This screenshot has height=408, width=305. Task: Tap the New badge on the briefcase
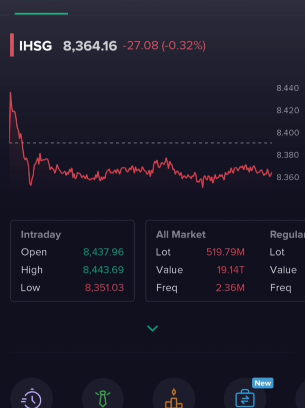coord(262,383)
